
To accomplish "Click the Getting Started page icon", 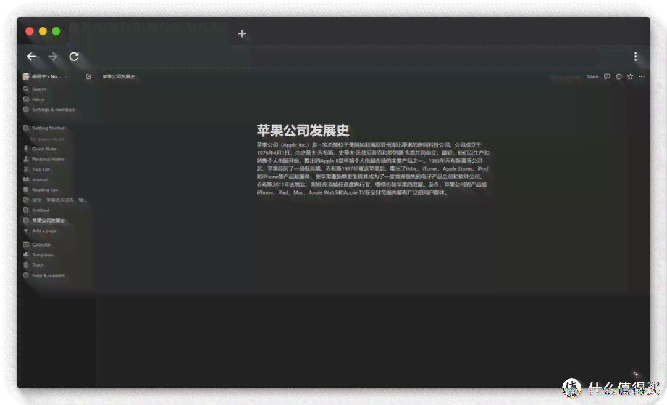I will click(26, 128).
